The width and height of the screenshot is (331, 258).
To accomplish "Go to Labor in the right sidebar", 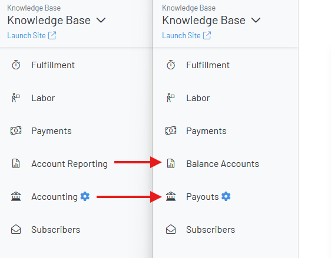I will 198,98.
